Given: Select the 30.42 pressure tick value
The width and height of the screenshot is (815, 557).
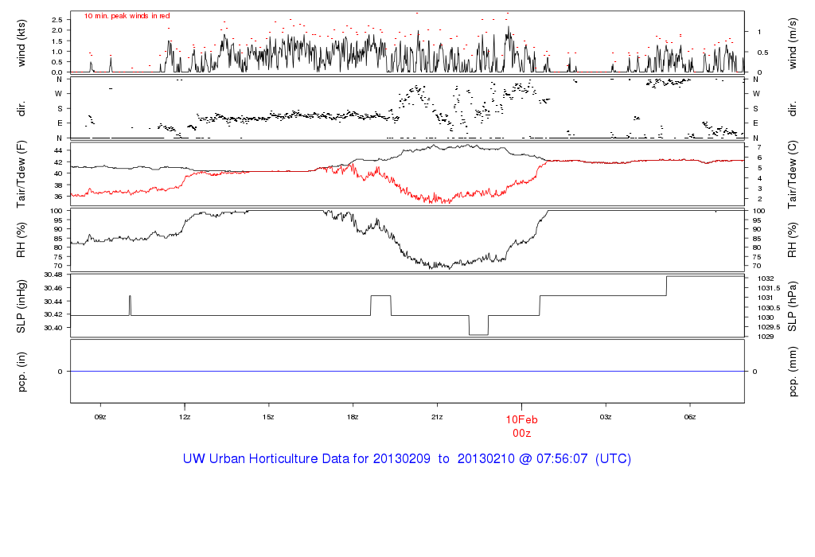Looking at the screenshot, I should (53, 314).
